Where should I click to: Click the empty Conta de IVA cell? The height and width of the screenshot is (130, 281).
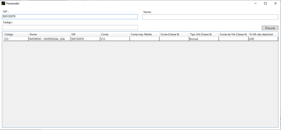(x=234, y=39)
